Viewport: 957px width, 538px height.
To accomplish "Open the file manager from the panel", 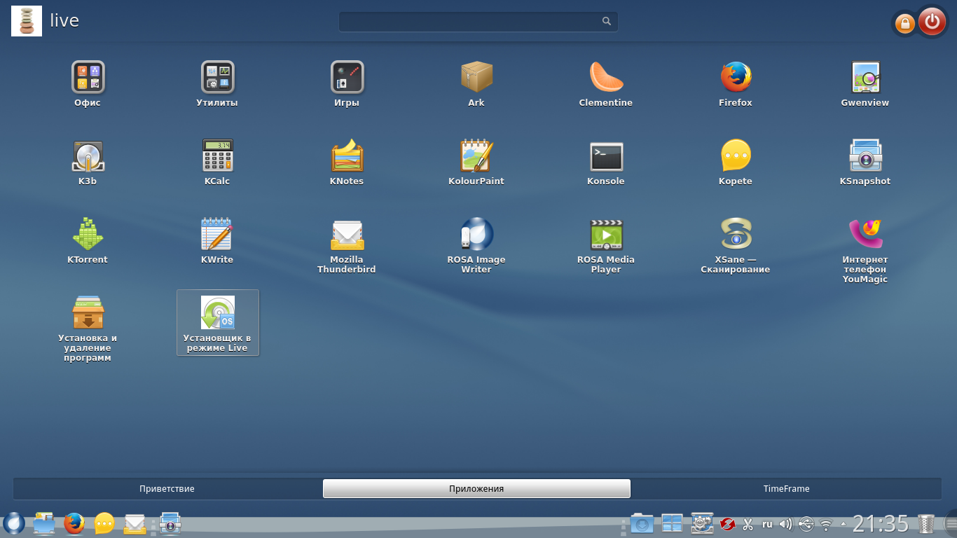I will click(44, 523).
